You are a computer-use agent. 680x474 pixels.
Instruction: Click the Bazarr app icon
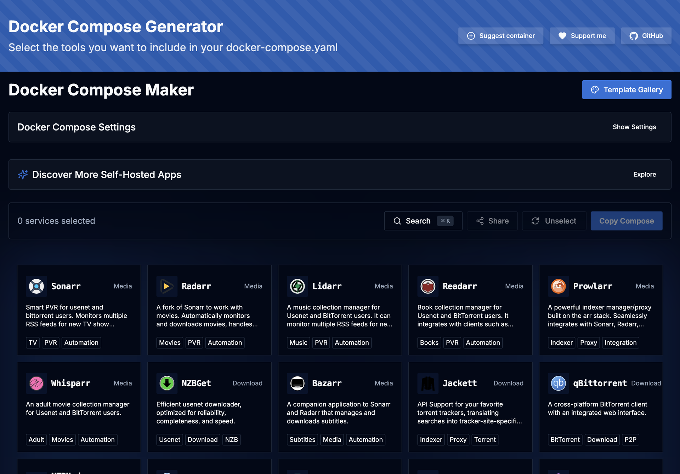point(297,383)
